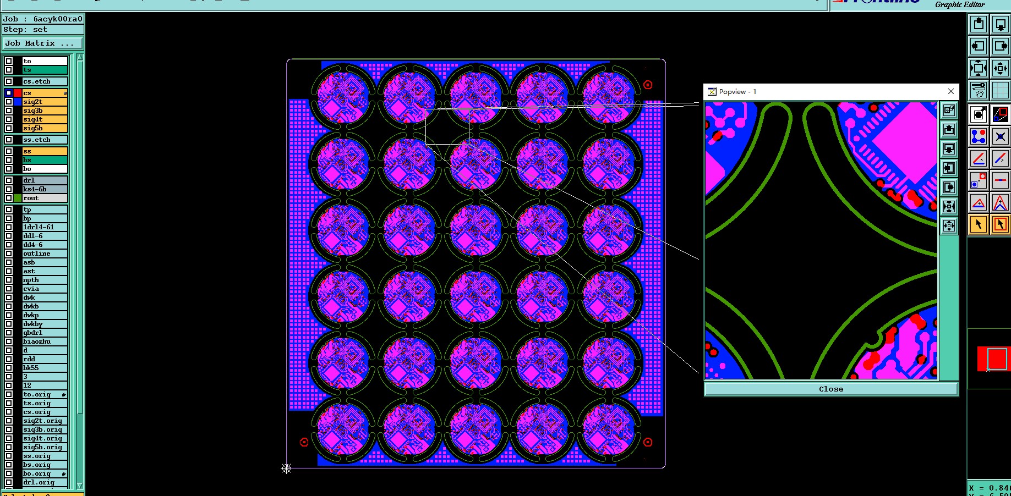The image size is (1011, 496).
Task: Select the npth layer name
Action: (x=45, y=280)
